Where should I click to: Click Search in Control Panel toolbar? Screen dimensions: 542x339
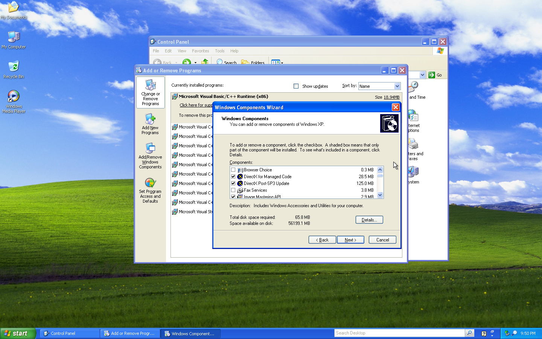pyautogui.click(x=227, y=63)
